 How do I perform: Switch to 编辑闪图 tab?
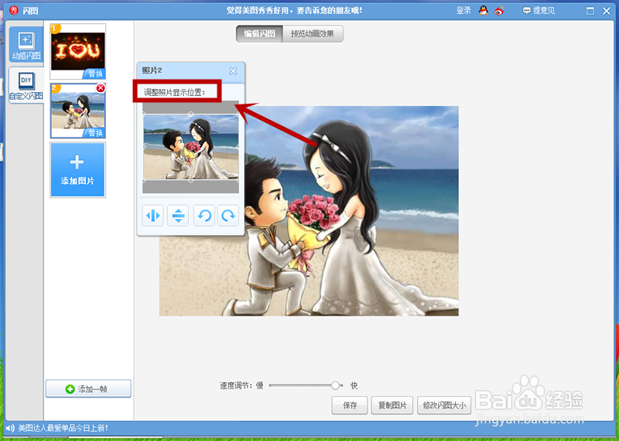click(x=259, y=34)
